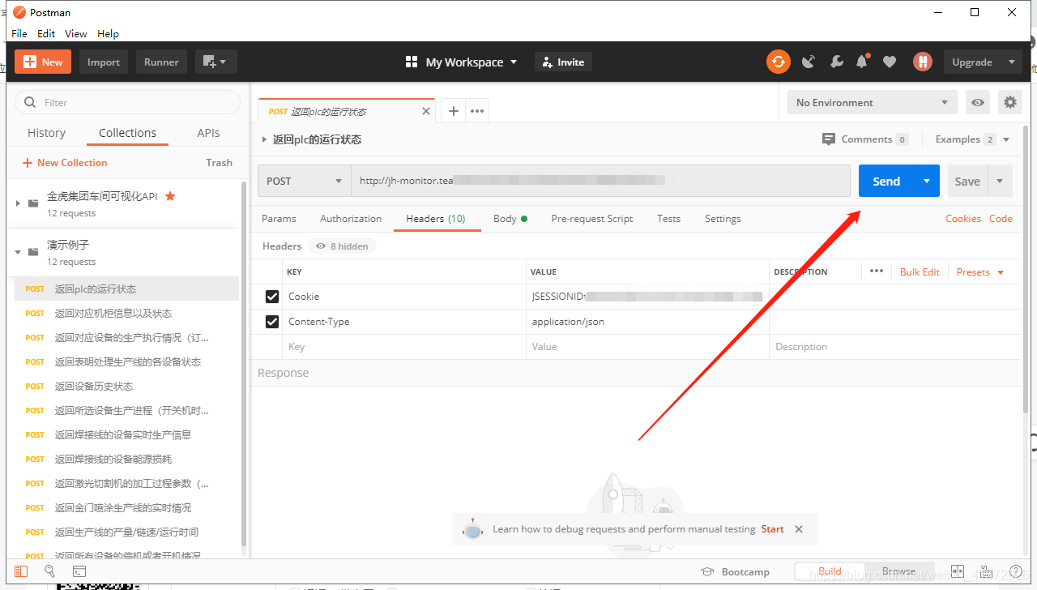Open keyboard shortcuts icon in status bar
This screenshot has width=1037, height=590.
(x=986, y=571)
